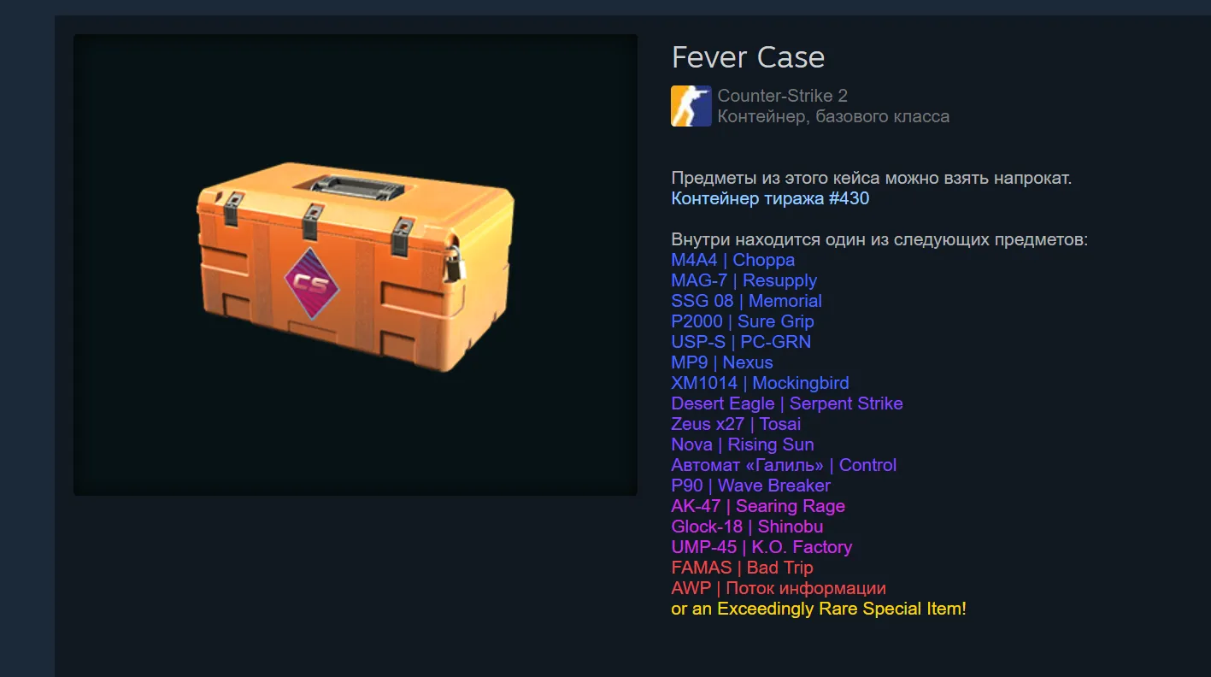Viewport: 1211px width, 677px height.
Task: Select Zeus x27 | Tosai item
Action: (737, 424)
